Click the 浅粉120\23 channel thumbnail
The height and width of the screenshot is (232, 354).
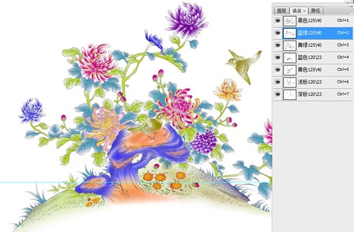290,82
